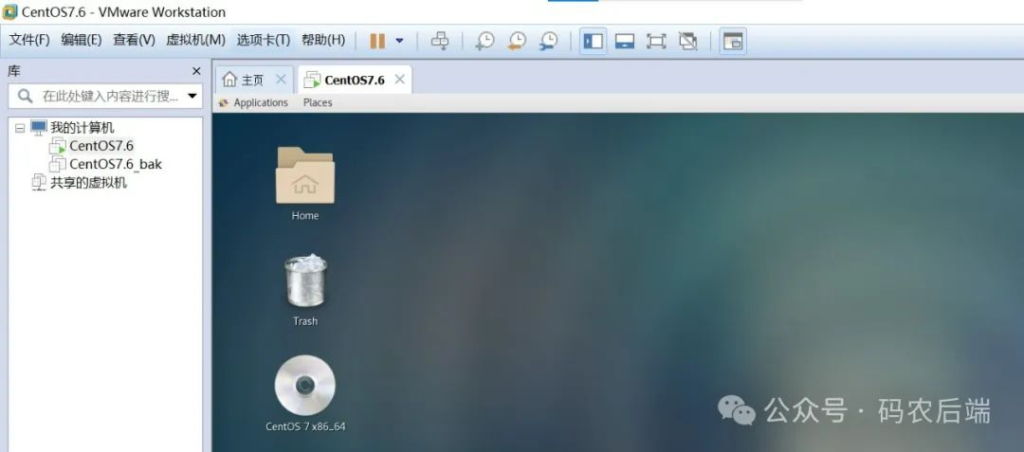This screenshot has height=452, width=1024.
Task: Pause the virtual machine with the suspend button
Action: [377, 41]
